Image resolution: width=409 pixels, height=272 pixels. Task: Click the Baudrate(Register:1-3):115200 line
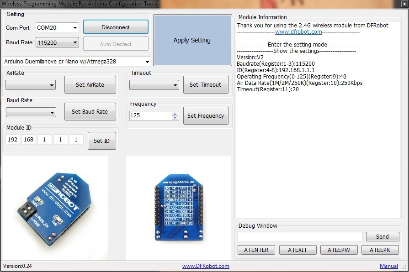tap(276, 64)
